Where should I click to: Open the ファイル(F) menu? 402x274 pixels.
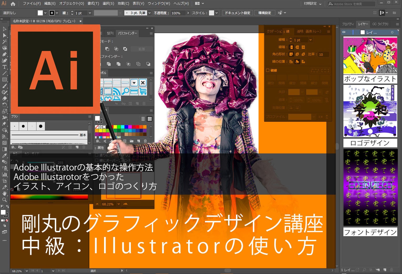pos(32,4)
